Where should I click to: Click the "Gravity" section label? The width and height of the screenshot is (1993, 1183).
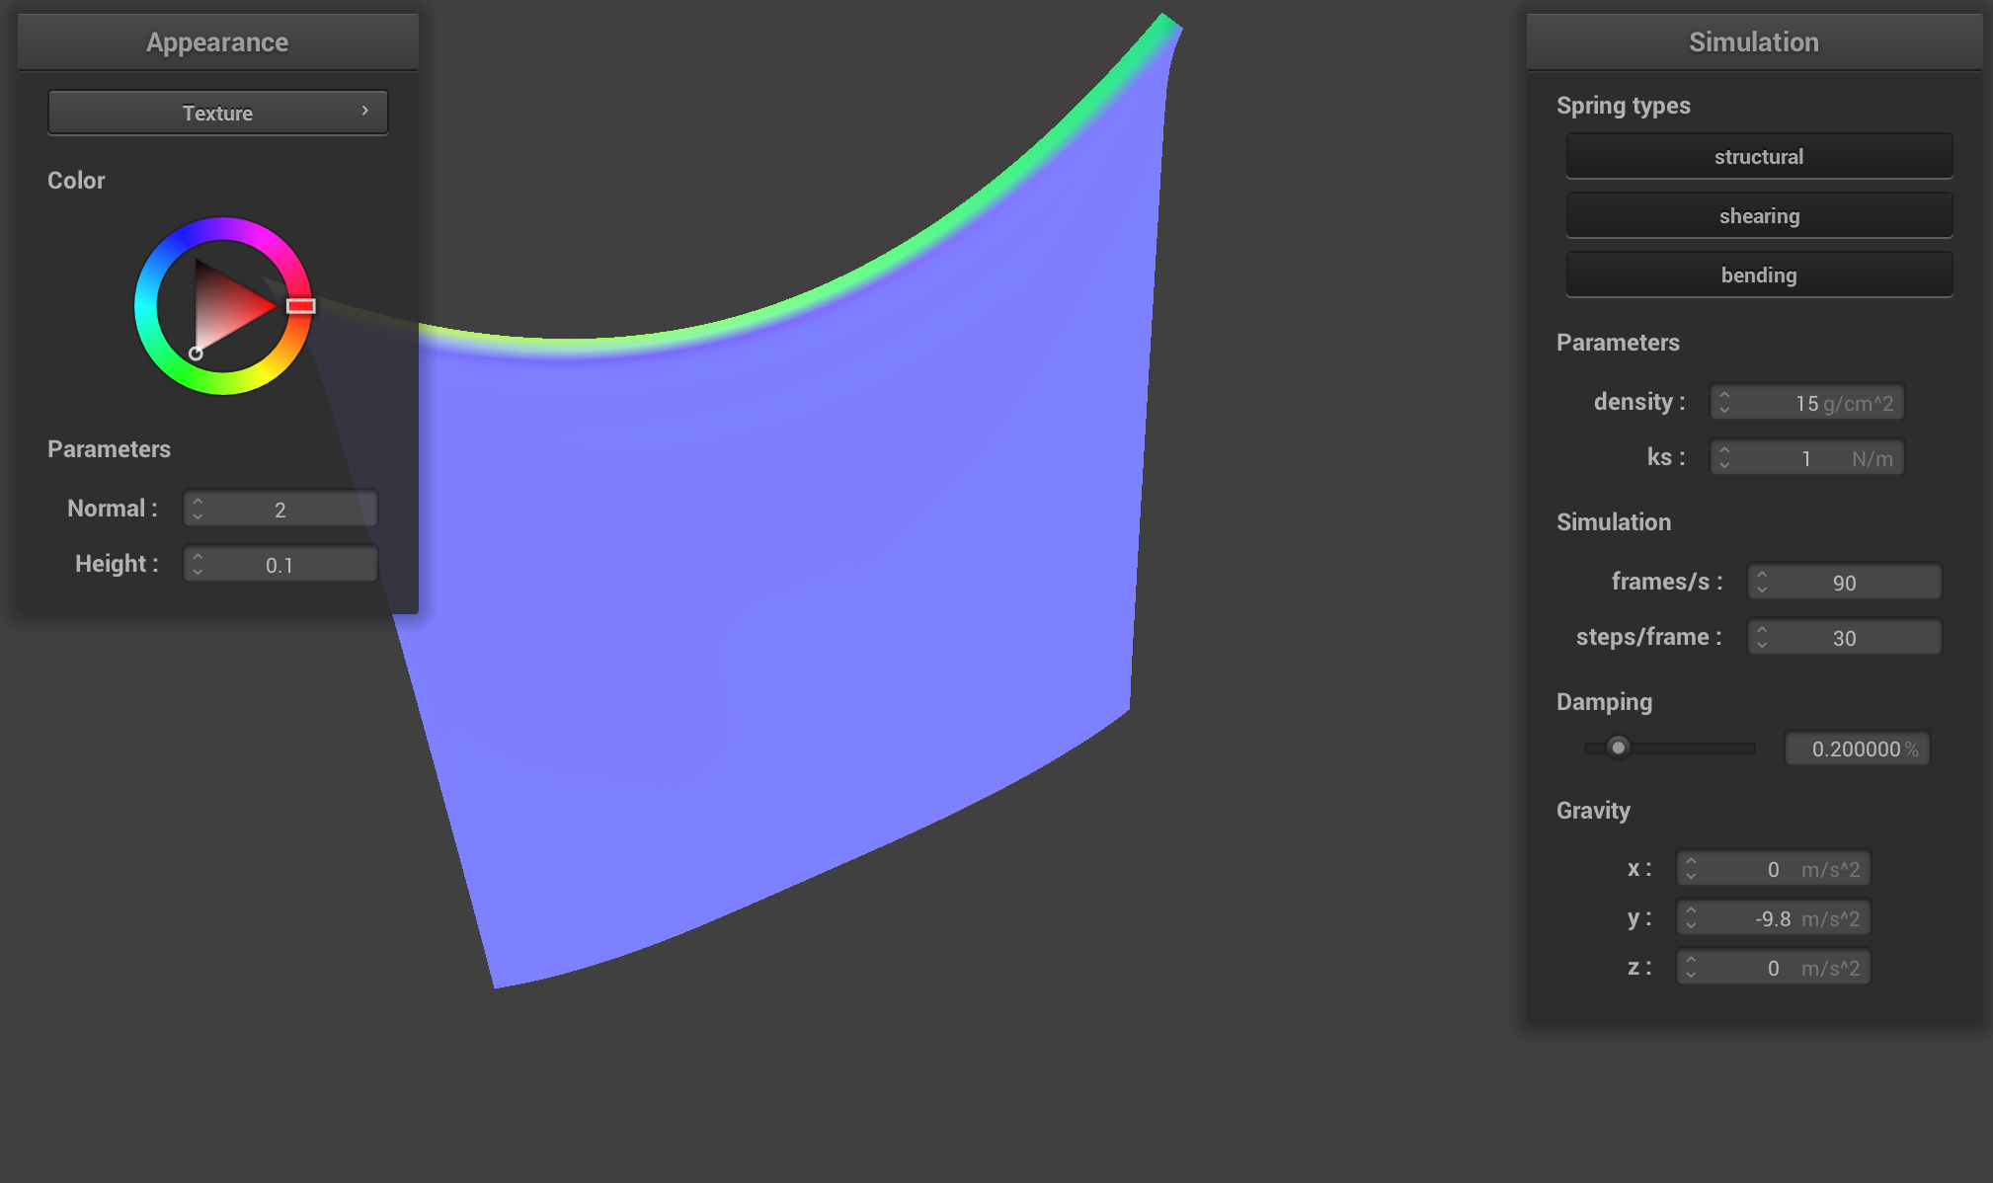[1593, 811]
